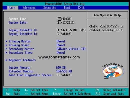Open the Primary Slave submenu label
Viewport: 130px width, 98px height.
pos(19,45)
